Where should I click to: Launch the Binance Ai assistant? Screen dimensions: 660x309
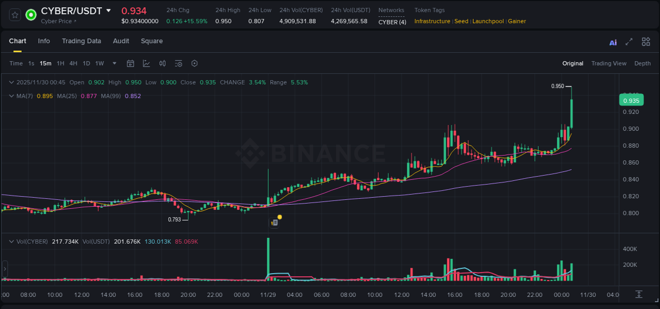click(613, 42)
